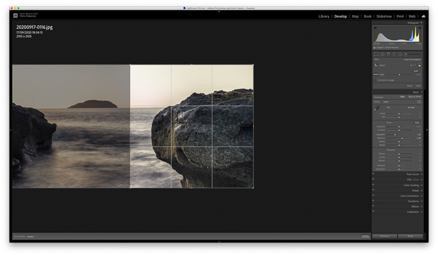Viewport: 438px width, 255px height.
Task: Expand the Calibration panel
Action: [x=422, y=212]
